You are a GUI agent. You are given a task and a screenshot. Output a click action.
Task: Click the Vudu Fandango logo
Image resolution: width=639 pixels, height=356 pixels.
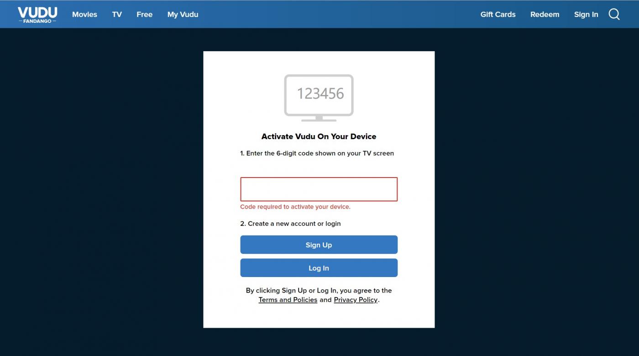pos(37,15)
